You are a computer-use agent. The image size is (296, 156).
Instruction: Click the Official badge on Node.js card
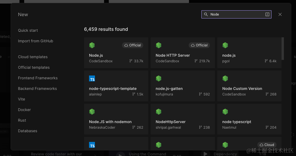(x=132, y=45)
